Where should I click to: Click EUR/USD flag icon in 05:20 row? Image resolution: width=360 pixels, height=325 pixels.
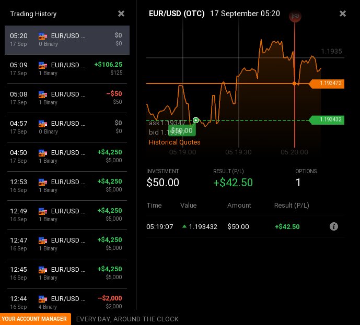(x=43, y=36)
